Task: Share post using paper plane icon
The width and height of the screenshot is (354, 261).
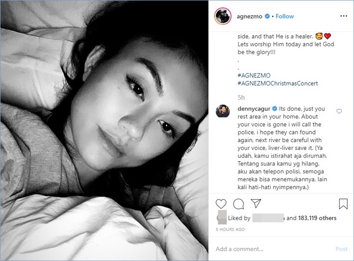Action: click(256, 203)
